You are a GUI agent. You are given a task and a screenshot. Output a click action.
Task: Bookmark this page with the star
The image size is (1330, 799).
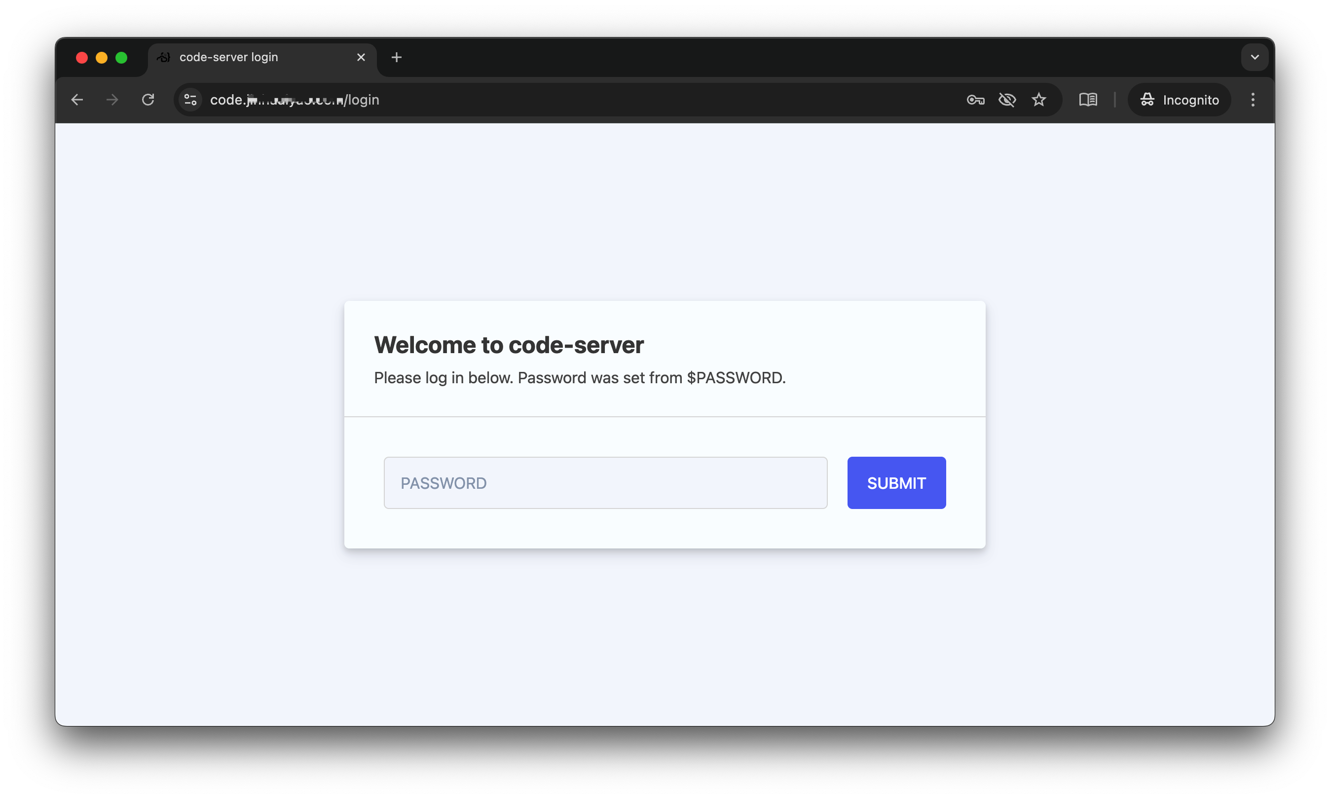pos(1038,100)
